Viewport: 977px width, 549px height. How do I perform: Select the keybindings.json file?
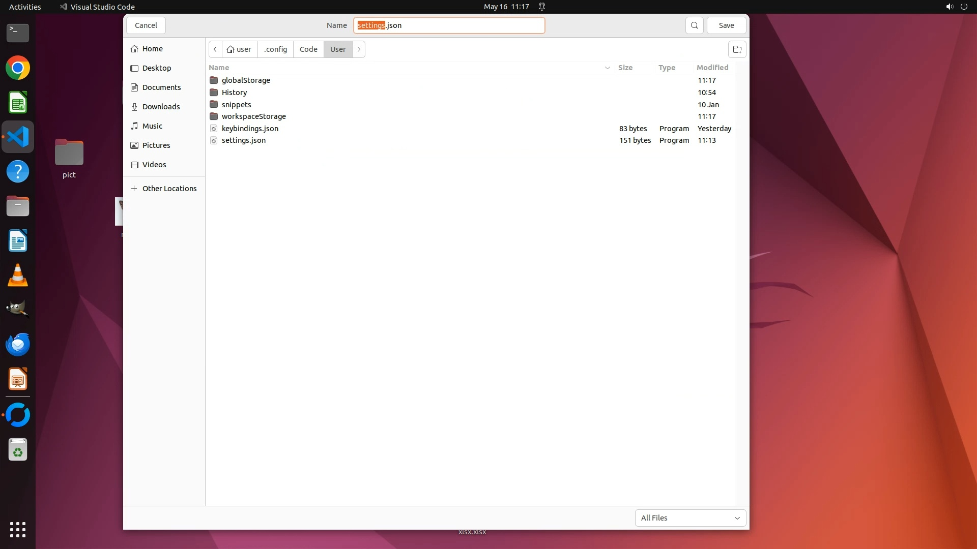tap(250, 129)
